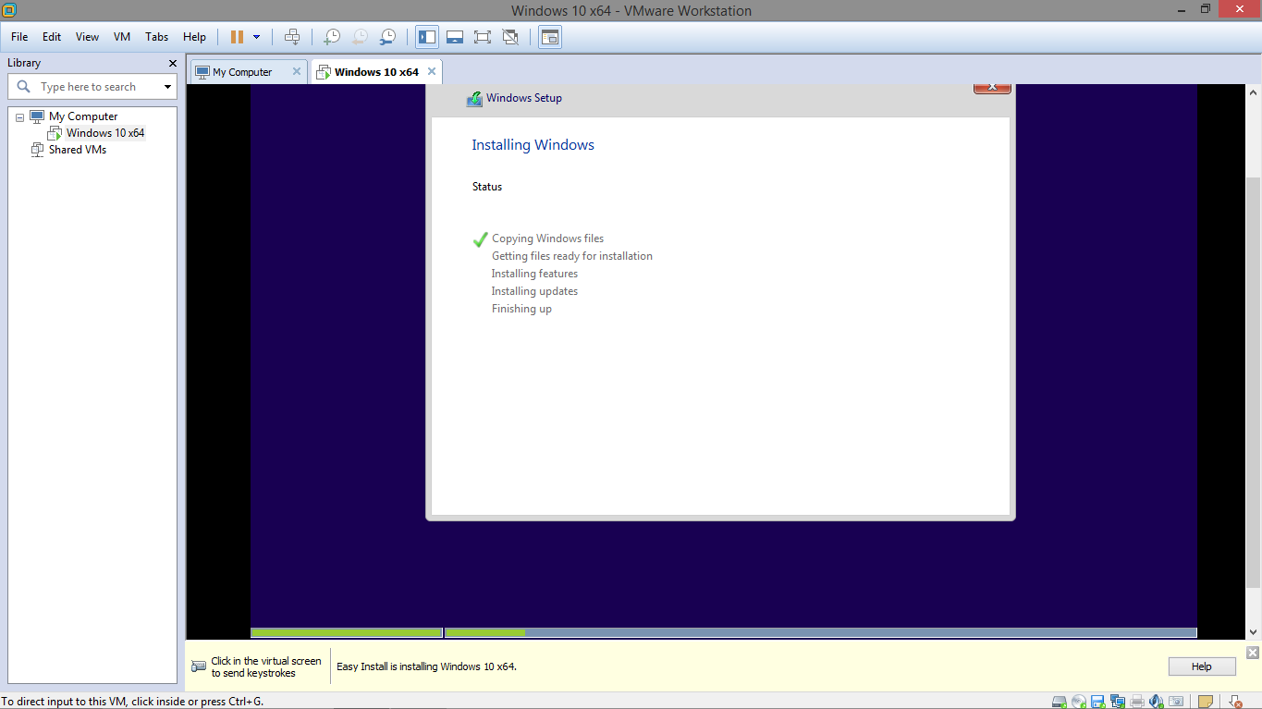Enter full screen mode icon
This screenshot has width=1262, height=709.
click(483, 37)
